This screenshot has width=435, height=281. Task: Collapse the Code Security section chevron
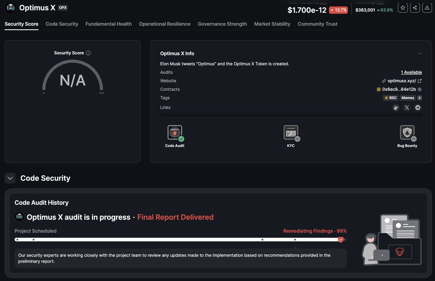point(10,178)
